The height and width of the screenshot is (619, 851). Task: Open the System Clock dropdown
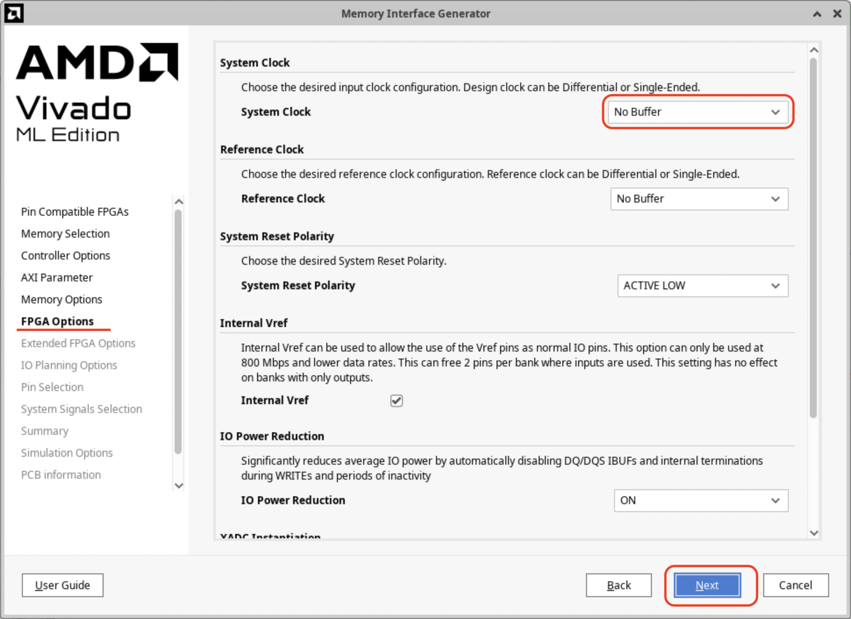[698, 112]
